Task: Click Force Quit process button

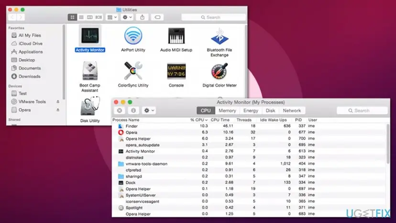Action: (x=120, y=111)
